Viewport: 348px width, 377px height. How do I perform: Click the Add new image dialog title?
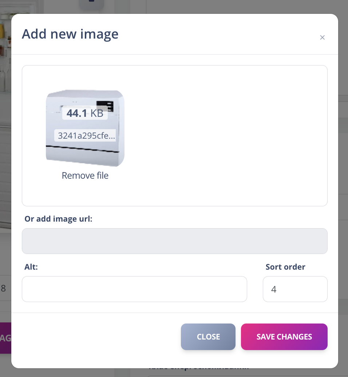pos(70,34)
